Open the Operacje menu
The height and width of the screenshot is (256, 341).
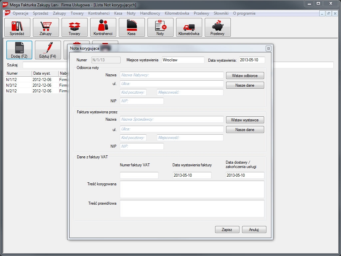tap(21, 13)
